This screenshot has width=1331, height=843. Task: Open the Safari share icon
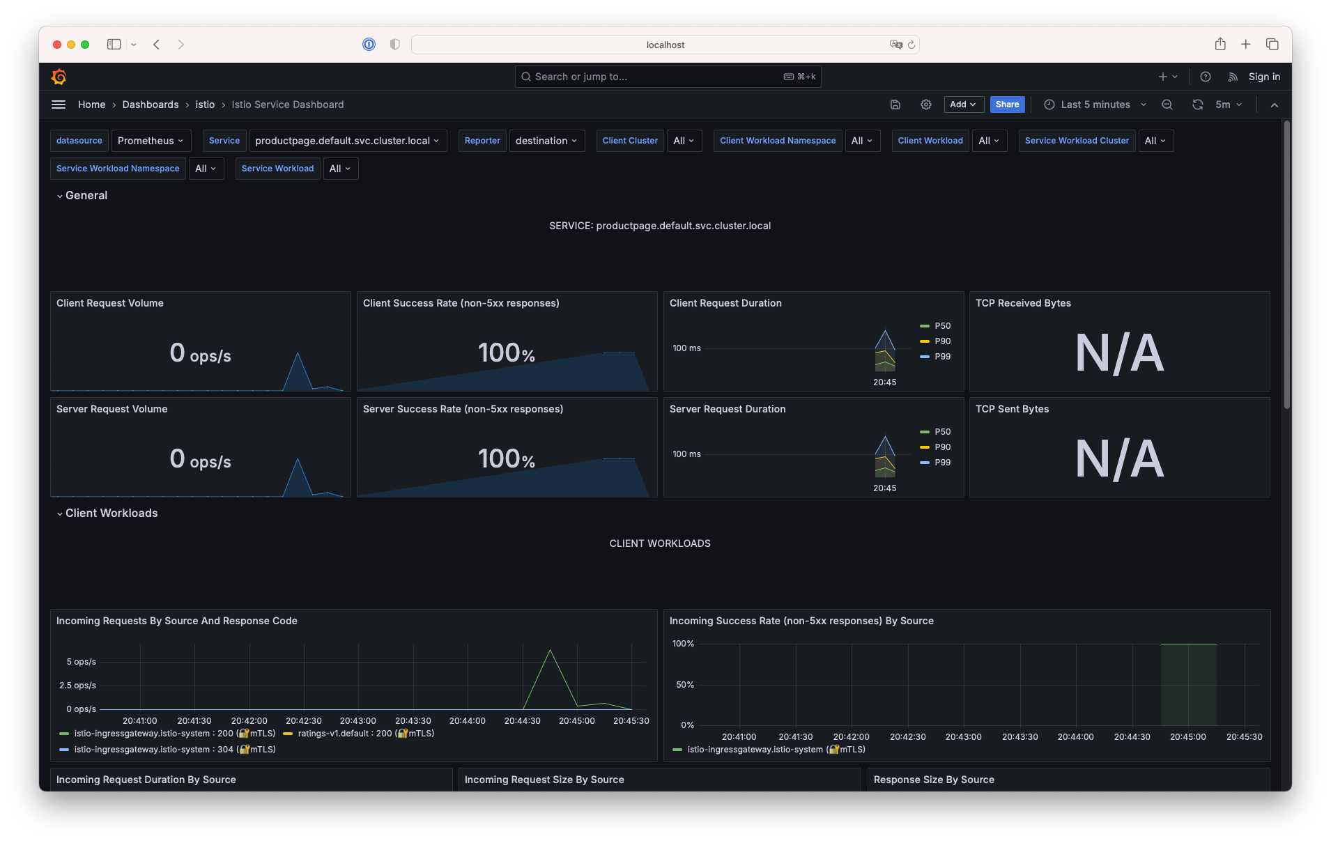(1220, 44)
